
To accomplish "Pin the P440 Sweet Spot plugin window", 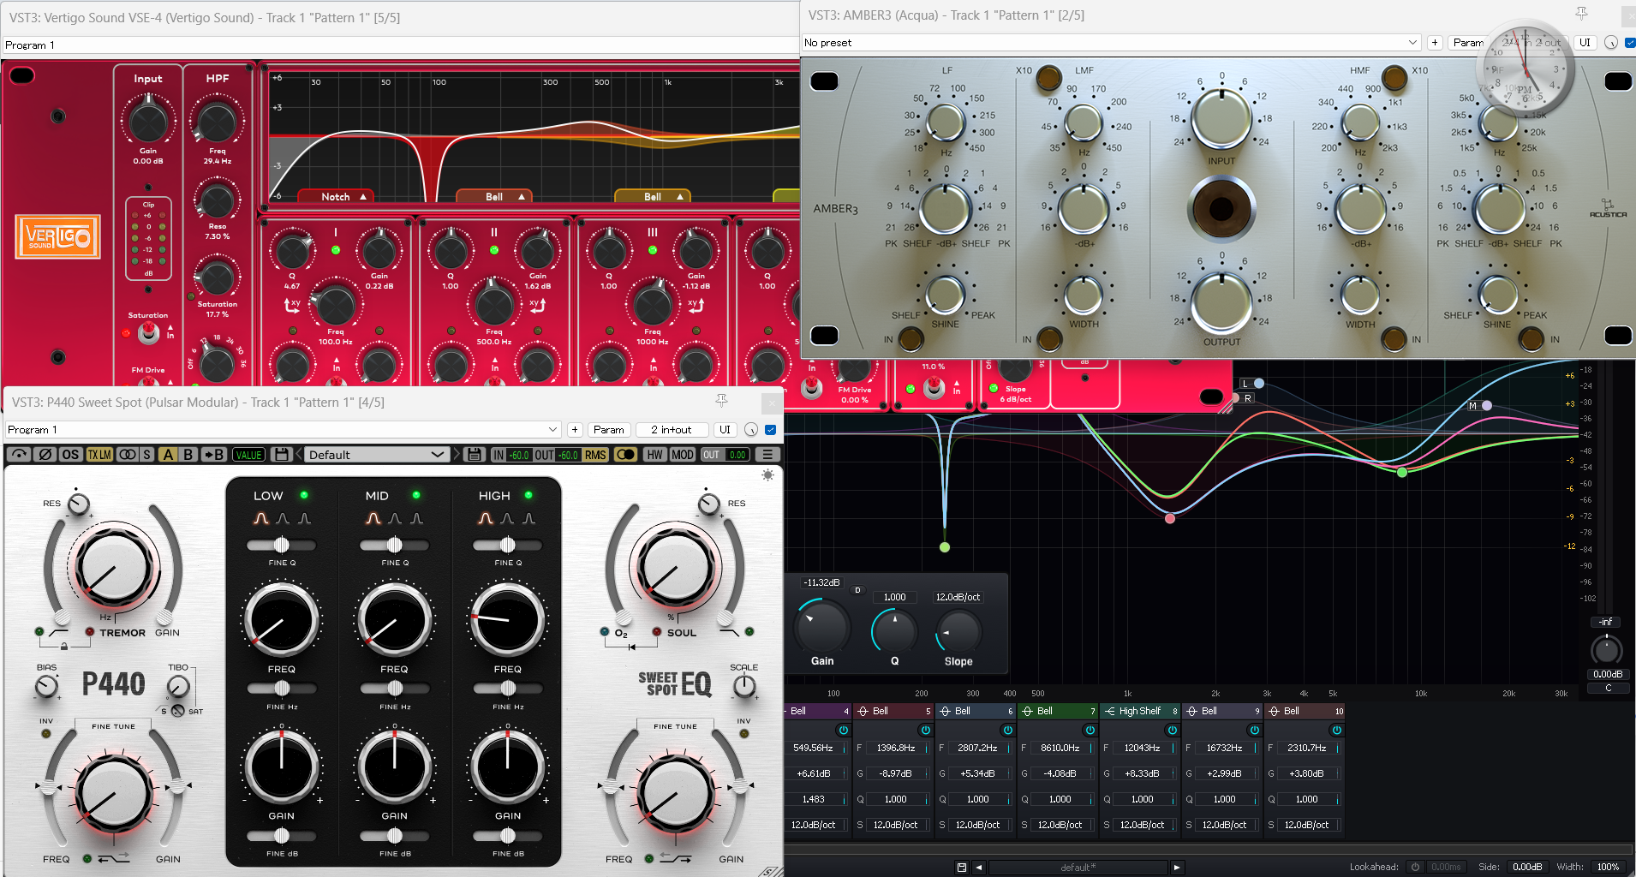I will 722,401.
